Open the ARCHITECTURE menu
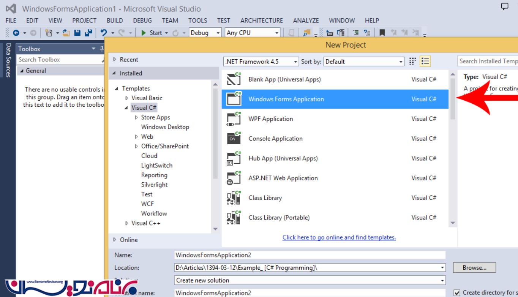518x297 pixels. (261, 21)
